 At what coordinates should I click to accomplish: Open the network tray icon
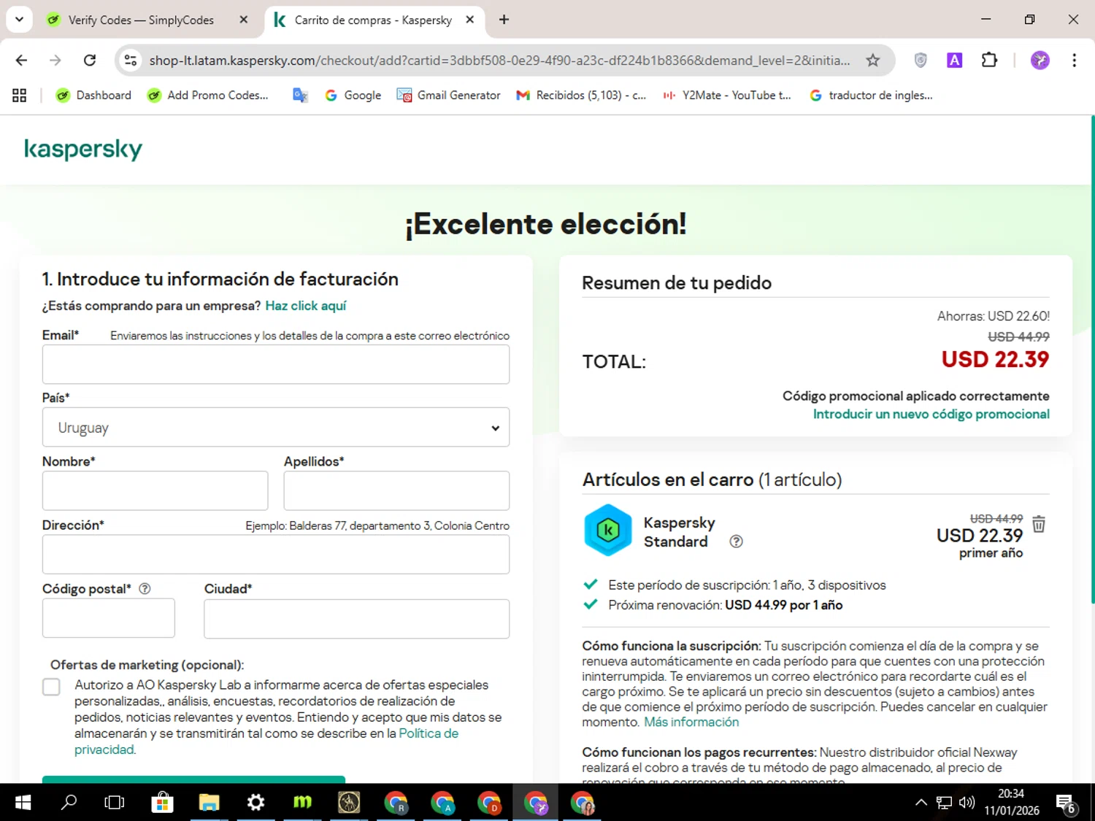click(944, 803)
